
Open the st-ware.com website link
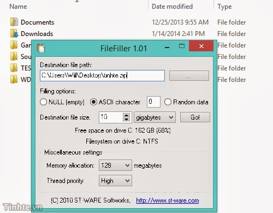pos(168,200)
